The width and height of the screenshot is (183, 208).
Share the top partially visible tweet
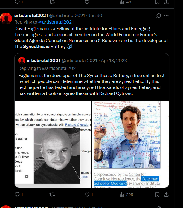[166, 2]
